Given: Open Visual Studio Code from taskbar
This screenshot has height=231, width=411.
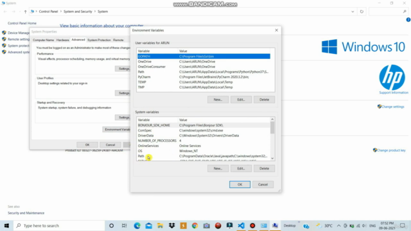Looking at the screenshot, I should (x=241, y=225).
